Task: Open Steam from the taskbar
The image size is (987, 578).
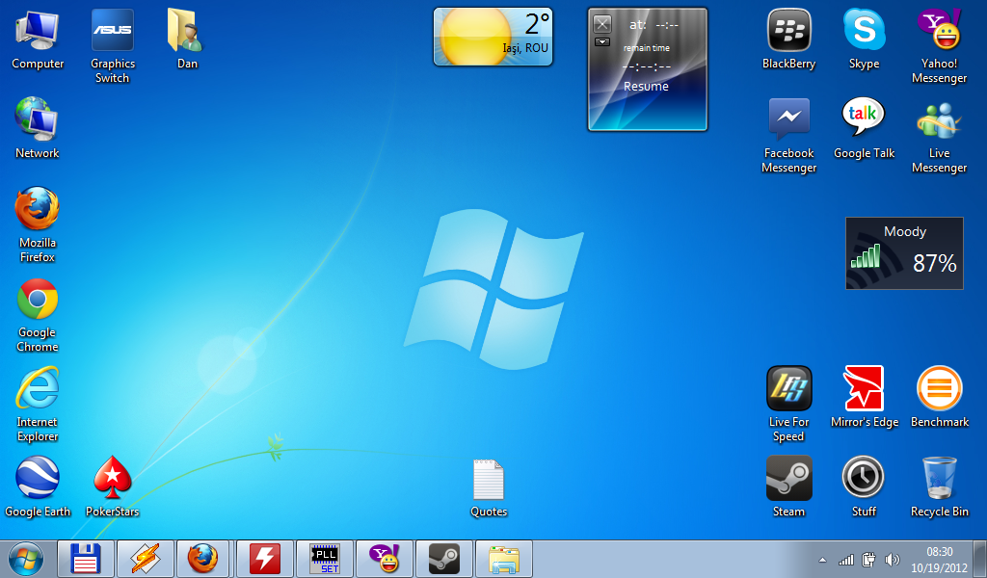Action: coord(443,559)
